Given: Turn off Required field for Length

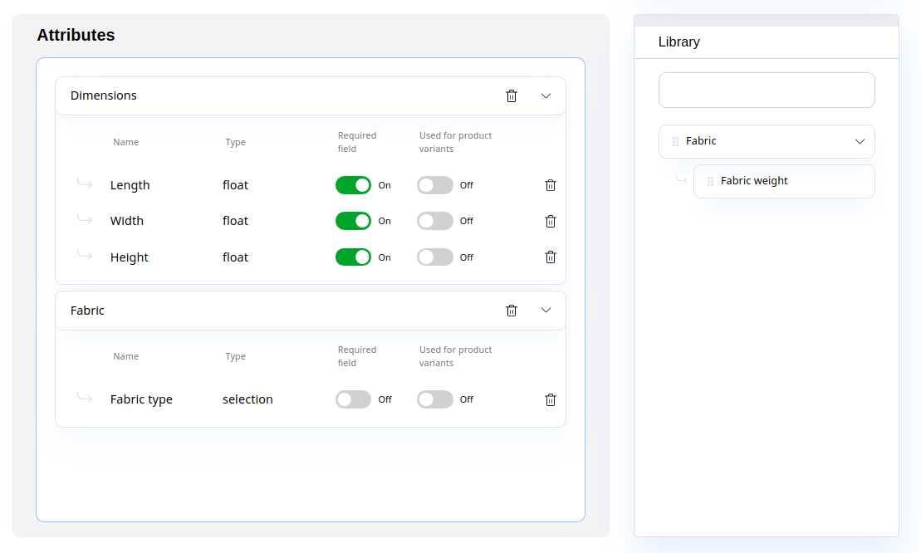Looking at the screenshot, I should pyautogui.click(x=353, y=185).
